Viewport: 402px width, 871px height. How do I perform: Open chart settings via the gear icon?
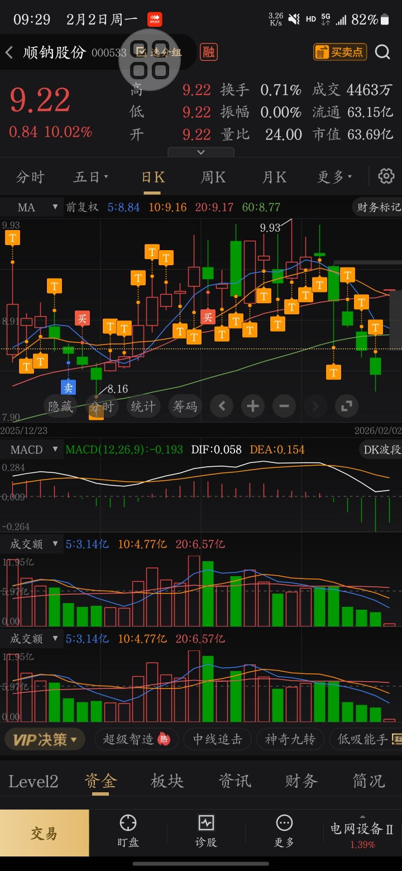point(386,176)
